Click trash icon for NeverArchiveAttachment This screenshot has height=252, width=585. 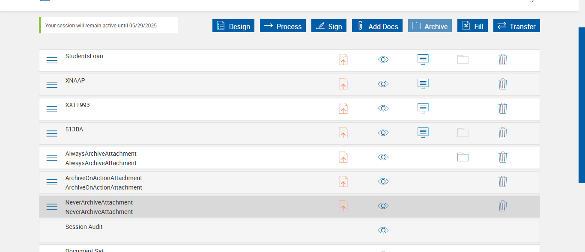pyautogui.click(x=503, y=206)
